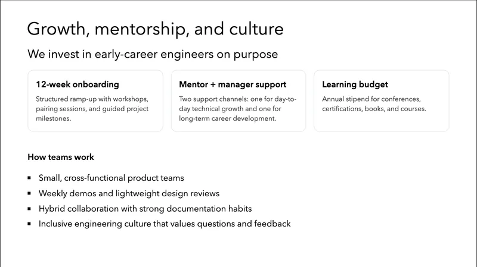Viewport: 477px width, 267px height.
Task: Click the bullet marker before 'Inclusive engineering culture'
Action: coord(30,224)
